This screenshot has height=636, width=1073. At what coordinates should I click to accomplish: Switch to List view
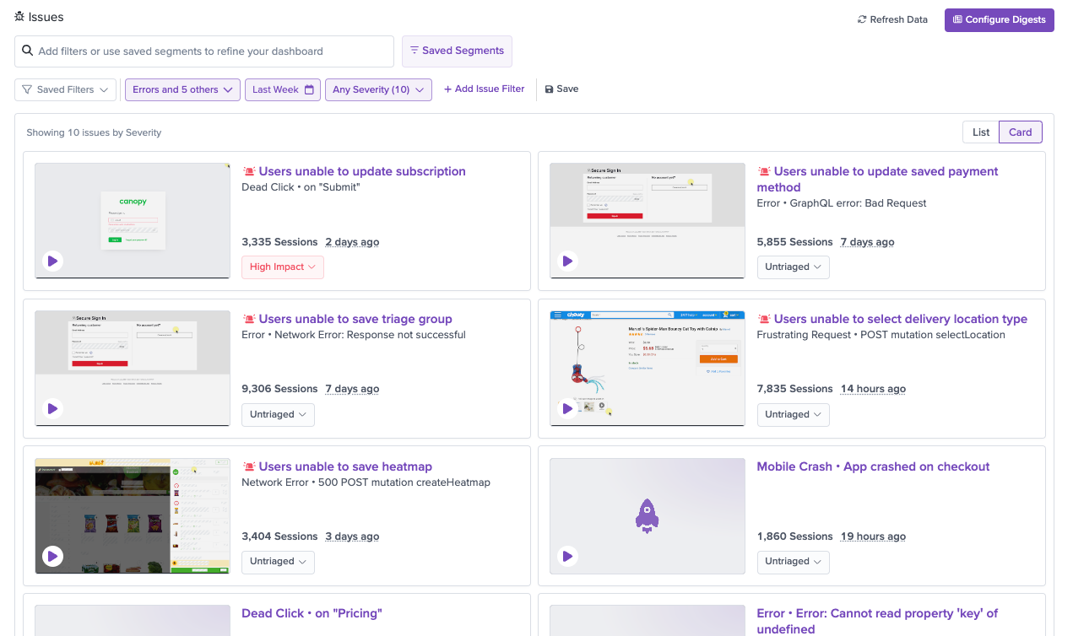tap(981, 132)
